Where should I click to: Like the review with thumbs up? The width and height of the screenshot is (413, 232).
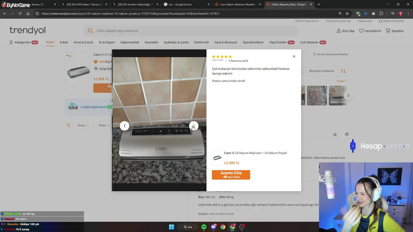pyautogui.click(x=335, y=134)
